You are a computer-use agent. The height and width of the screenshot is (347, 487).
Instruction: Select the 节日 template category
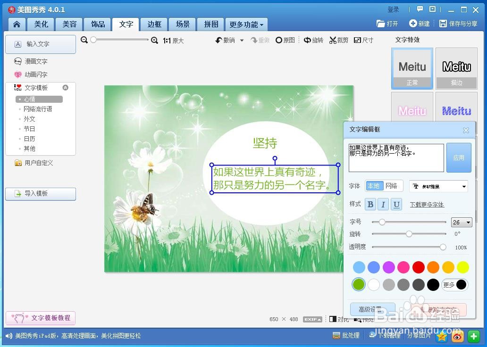(30, 129)
